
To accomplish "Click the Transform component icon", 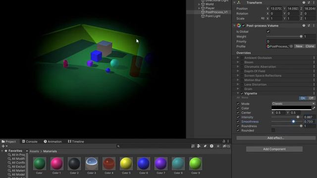I will pyautogui.click(x=239, y=2).
